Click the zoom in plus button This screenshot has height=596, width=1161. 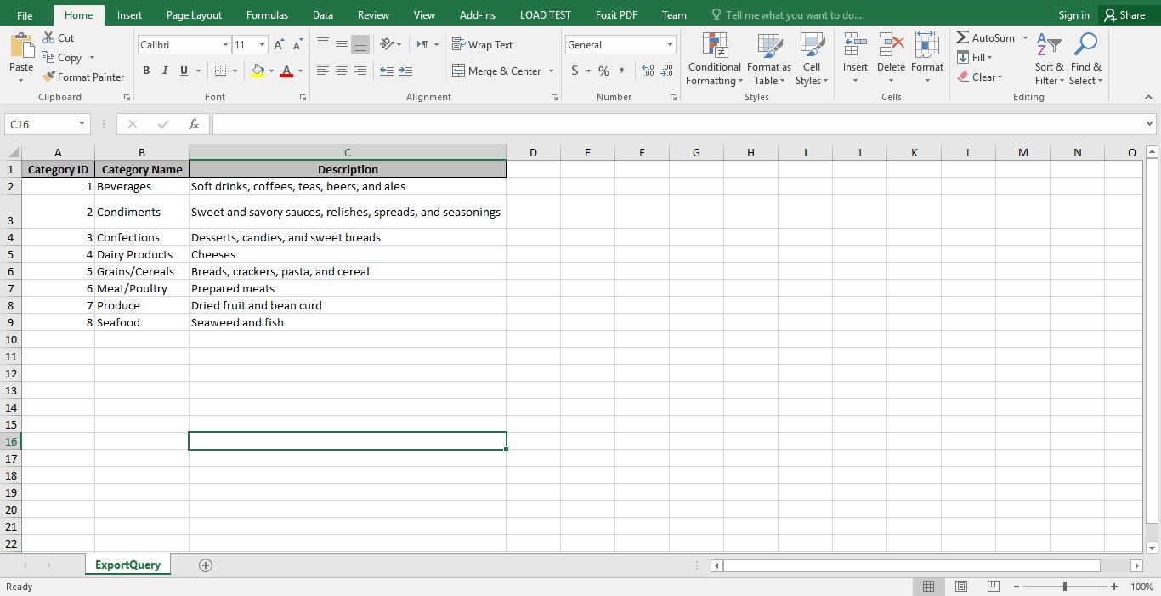pos(1114,587)
